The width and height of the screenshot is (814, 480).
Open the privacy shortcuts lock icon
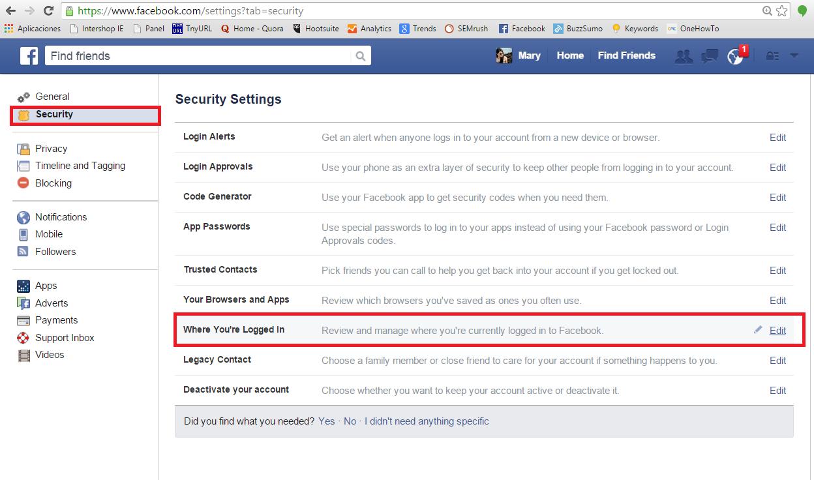pyautogui.click(x=773, y=56)
